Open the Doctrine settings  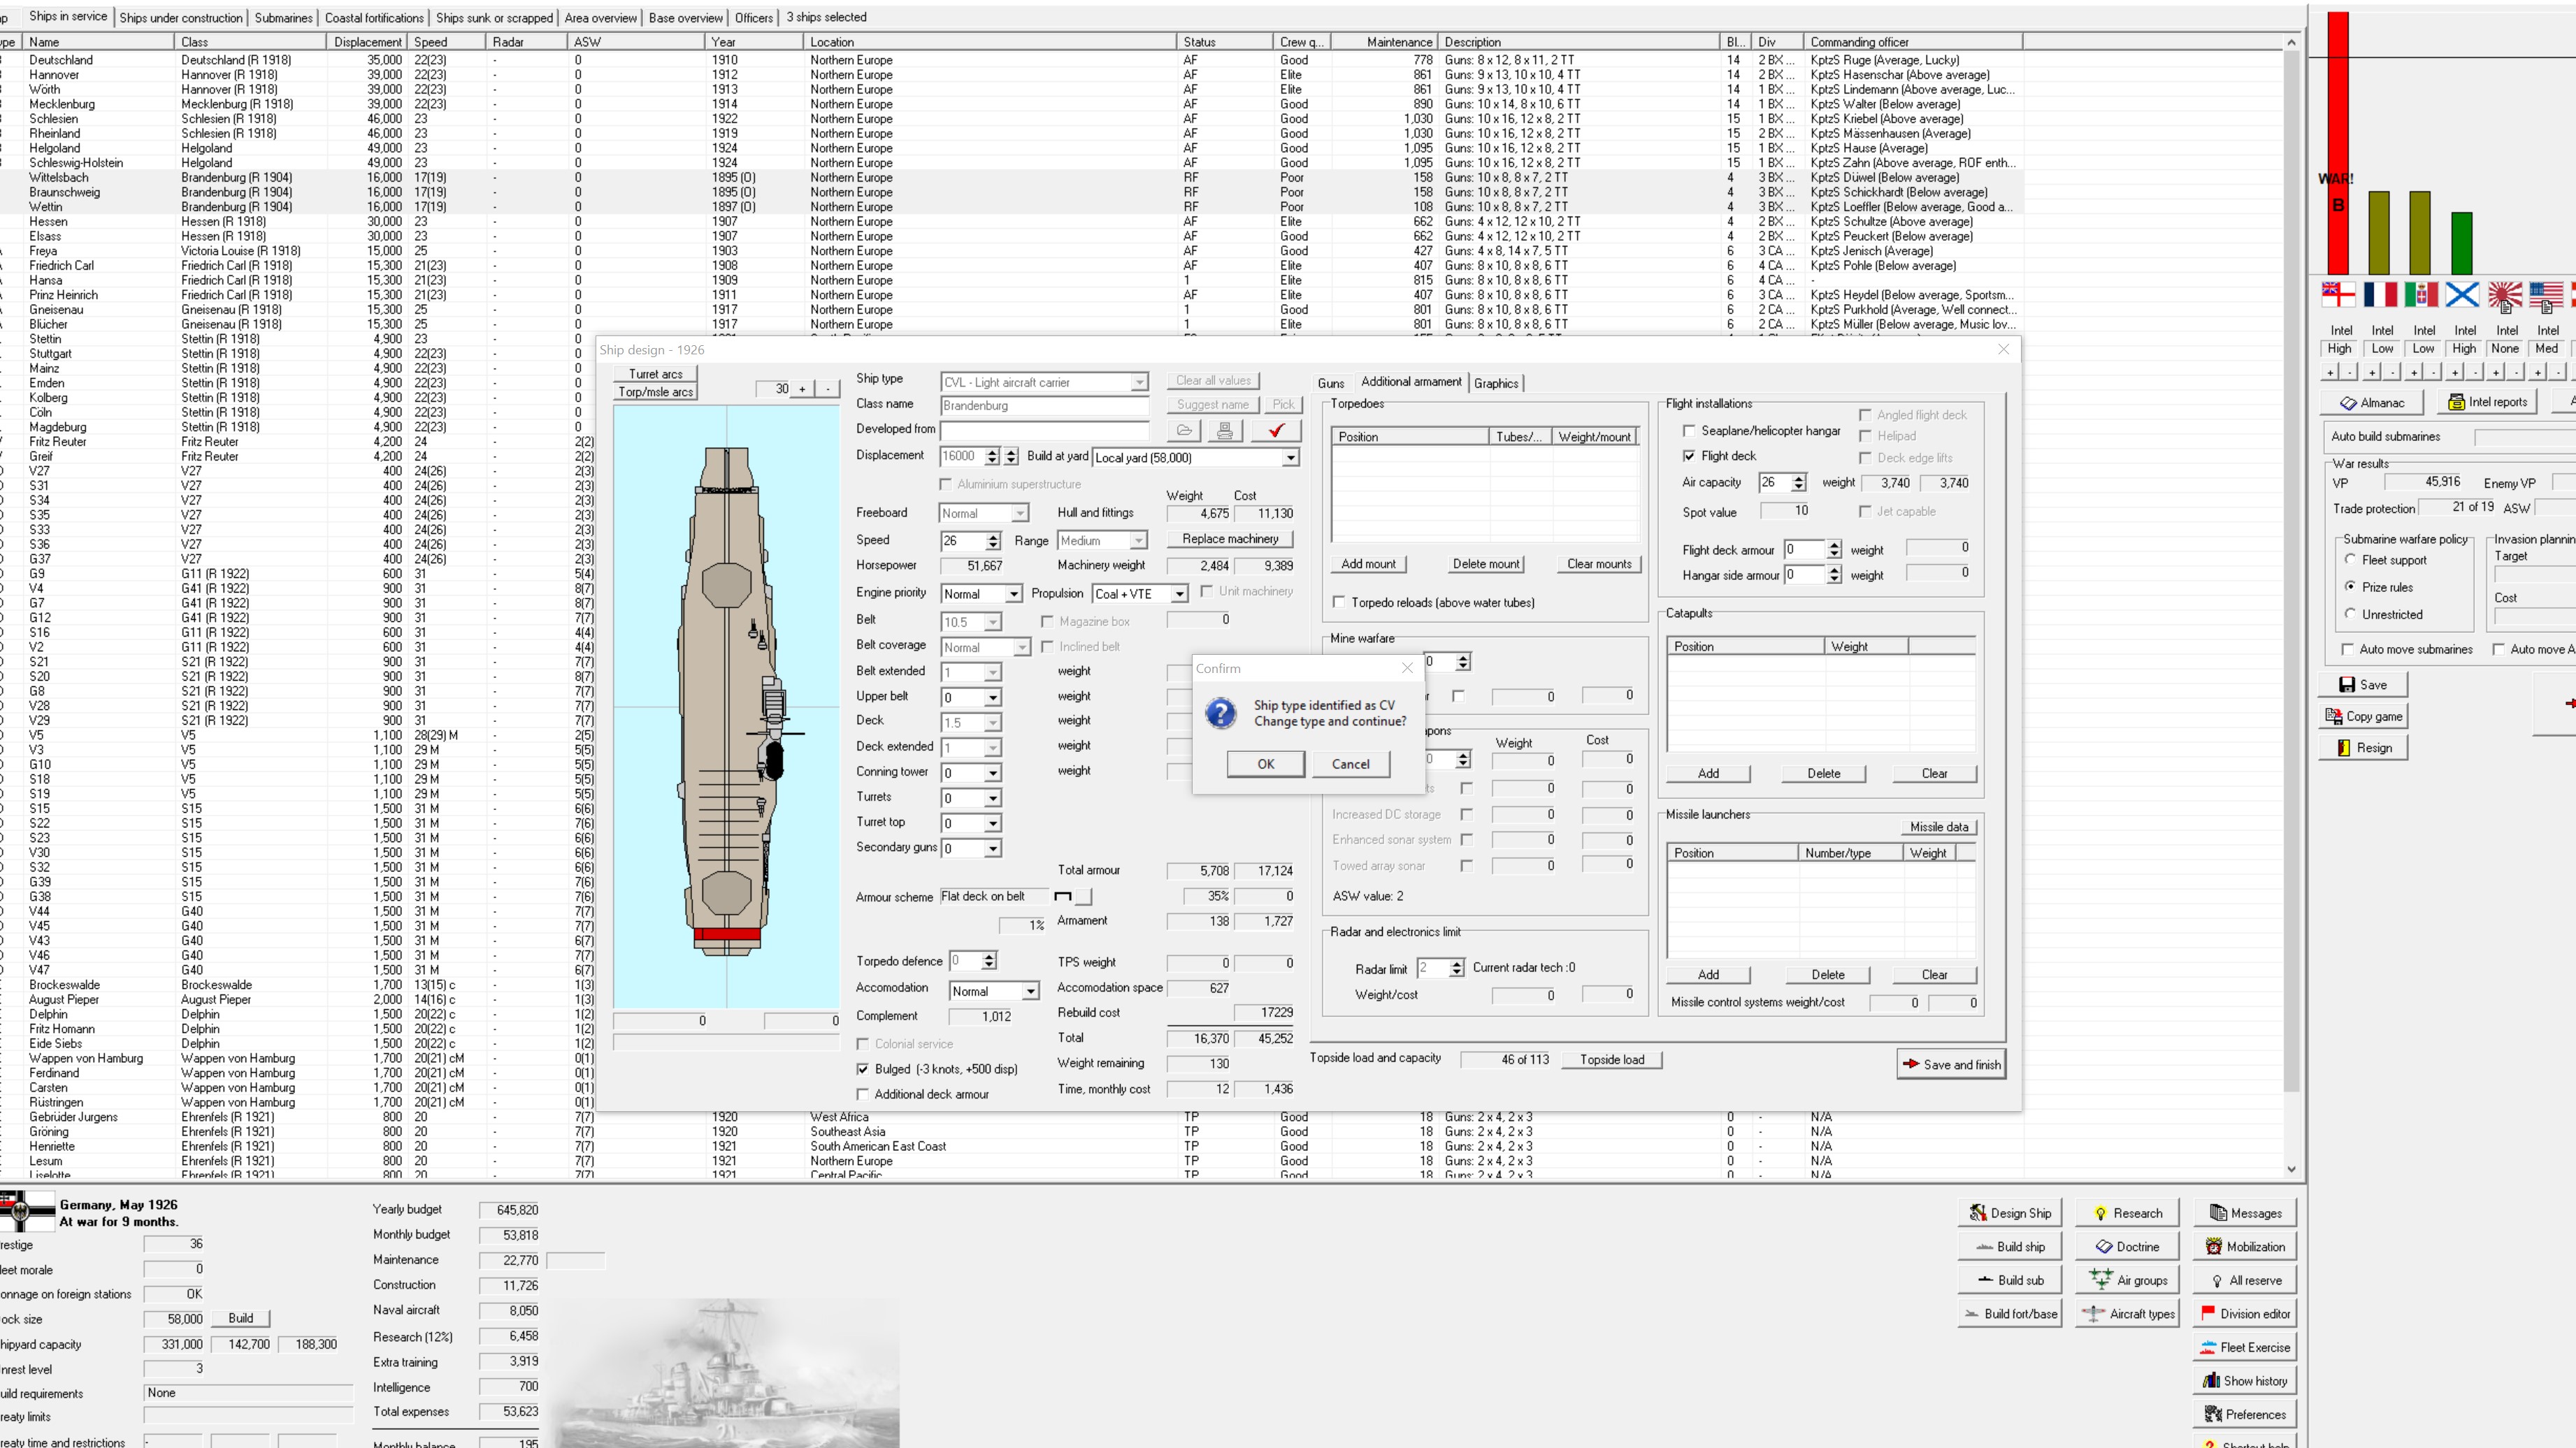tap(2127, 1247)
